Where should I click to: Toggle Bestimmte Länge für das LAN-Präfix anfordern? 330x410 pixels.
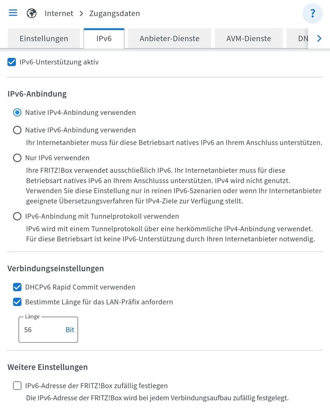[x=17, y=302]
